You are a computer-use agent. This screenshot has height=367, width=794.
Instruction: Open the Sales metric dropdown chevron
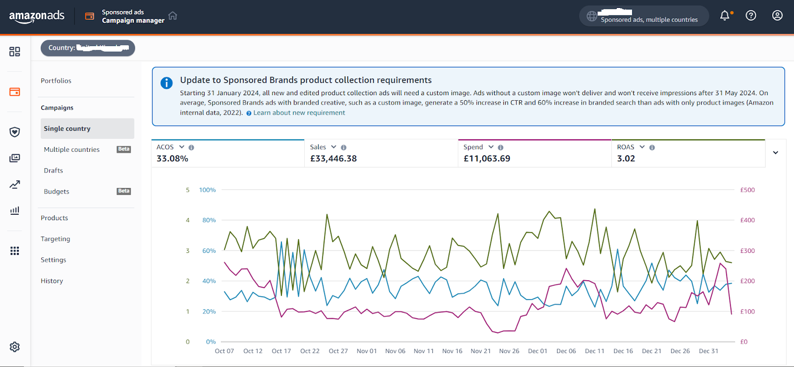[x=333, y=147]
